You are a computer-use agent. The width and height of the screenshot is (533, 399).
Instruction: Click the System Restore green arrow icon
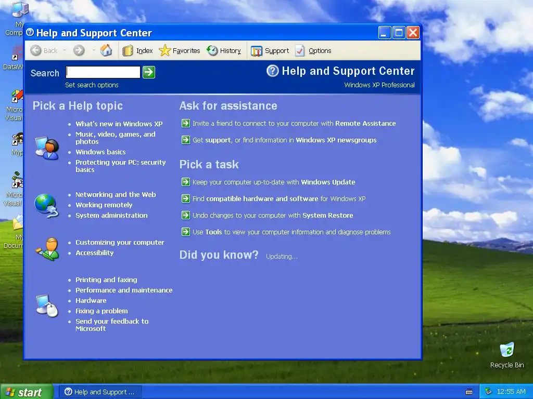(186, 215)
